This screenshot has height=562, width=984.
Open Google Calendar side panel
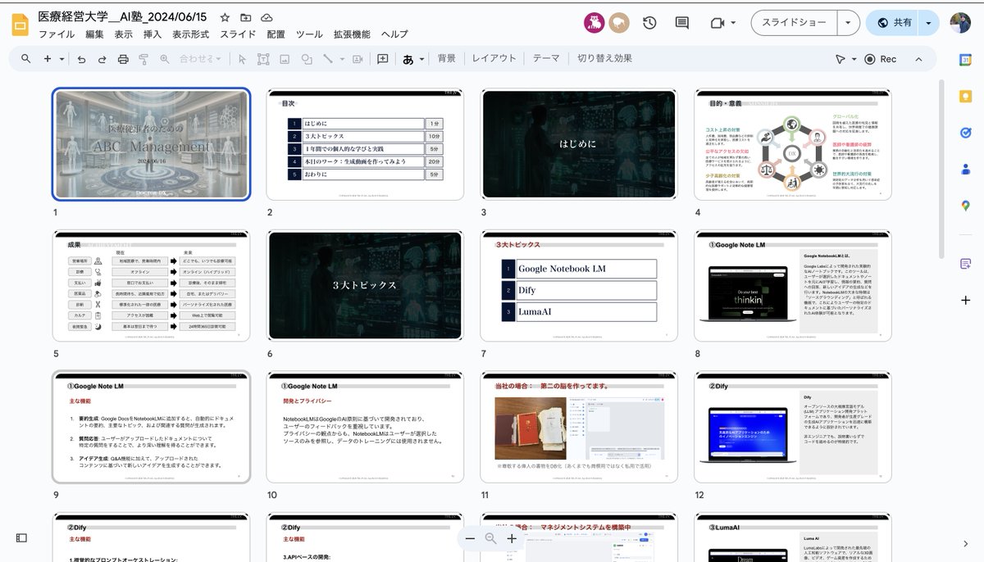click(x=966, y=60)
